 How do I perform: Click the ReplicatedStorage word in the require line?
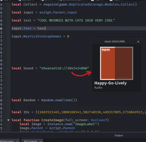pos(86,5)
